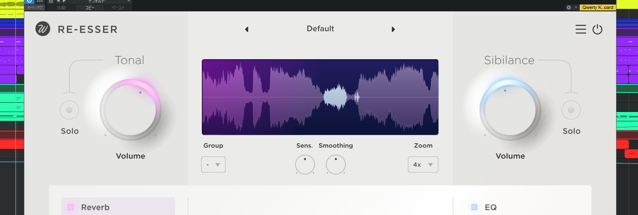The width and height of the screenshot is (638, 215).
Task: Toggle the オート: オフ automation mode button
Action: click(35, 7)
